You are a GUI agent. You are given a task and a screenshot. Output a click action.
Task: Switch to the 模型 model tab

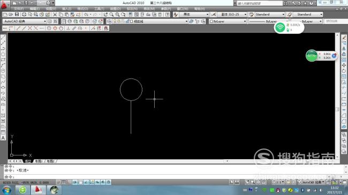coord(28,161)
